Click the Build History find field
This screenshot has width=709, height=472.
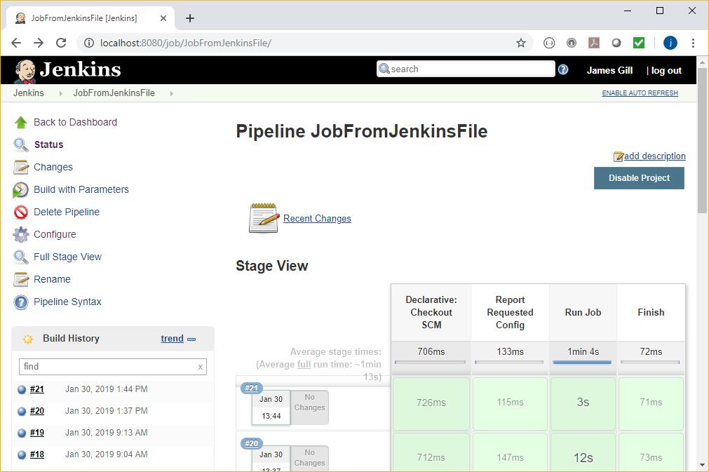pos(113,367)
